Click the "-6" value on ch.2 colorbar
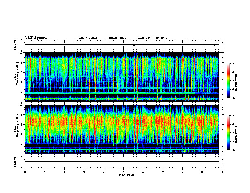This screenshot has height=193, width=250. click(233, 116)
